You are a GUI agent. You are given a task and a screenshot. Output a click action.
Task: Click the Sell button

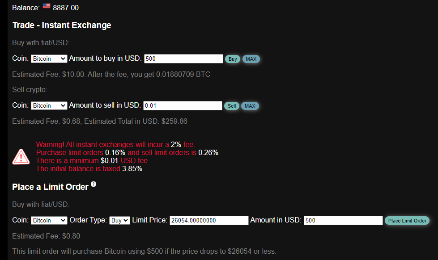click(x=232, y=106)
